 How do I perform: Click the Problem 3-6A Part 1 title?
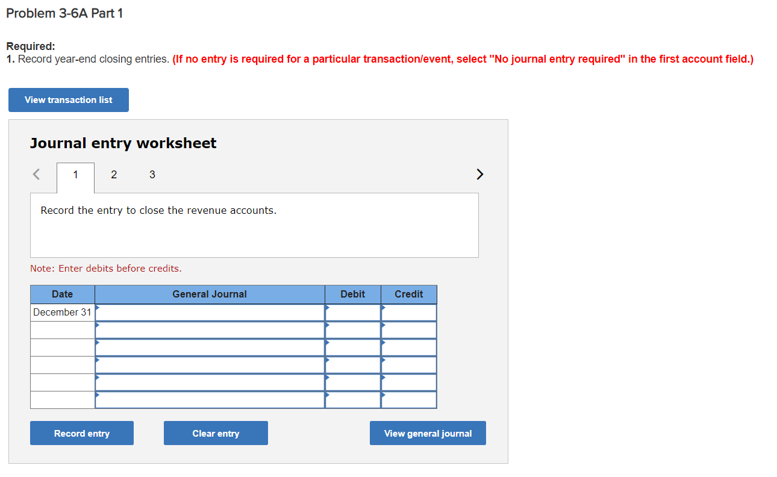tap(64, 13)
